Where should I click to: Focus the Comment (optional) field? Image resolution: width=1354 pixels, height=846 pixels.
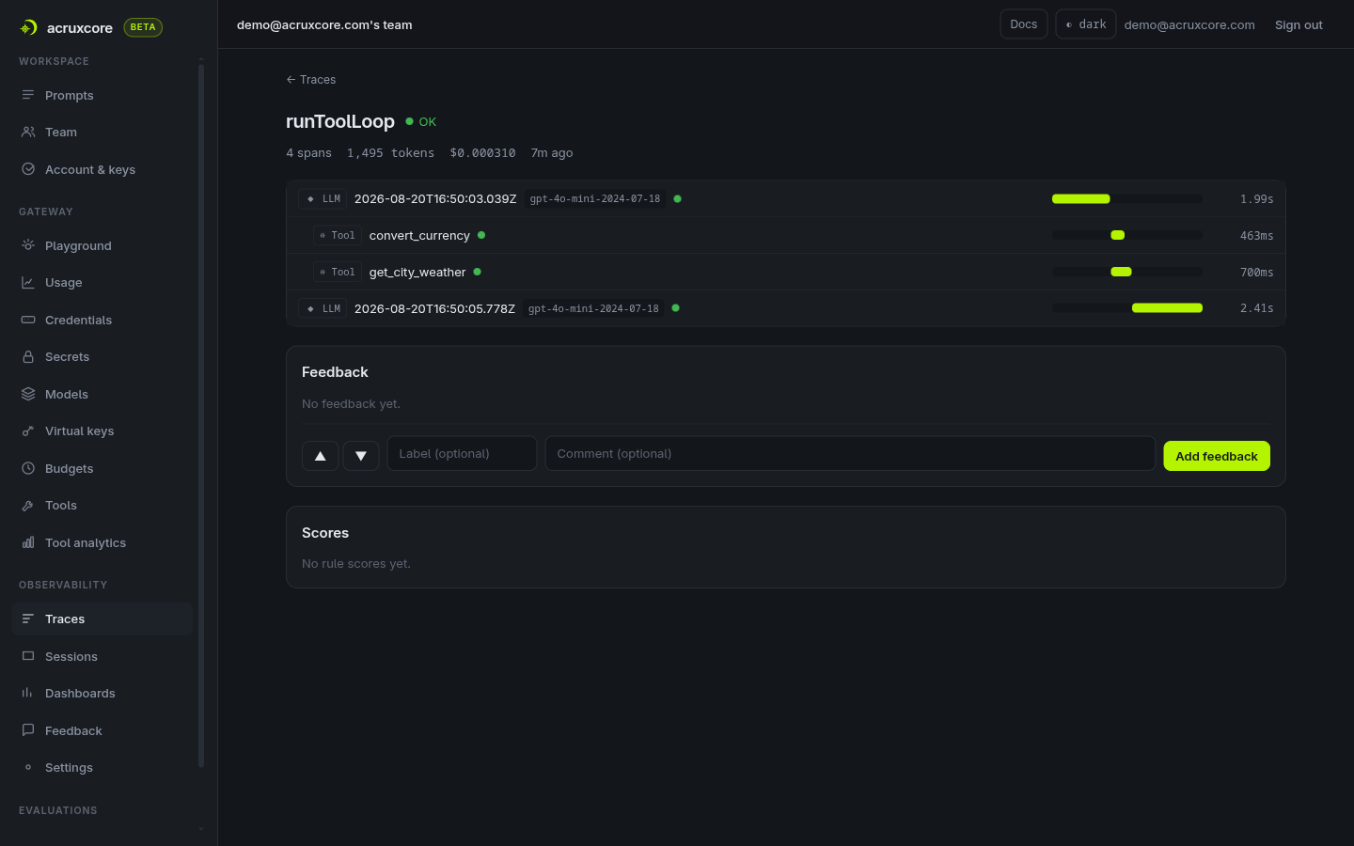(x=850, y=453)
